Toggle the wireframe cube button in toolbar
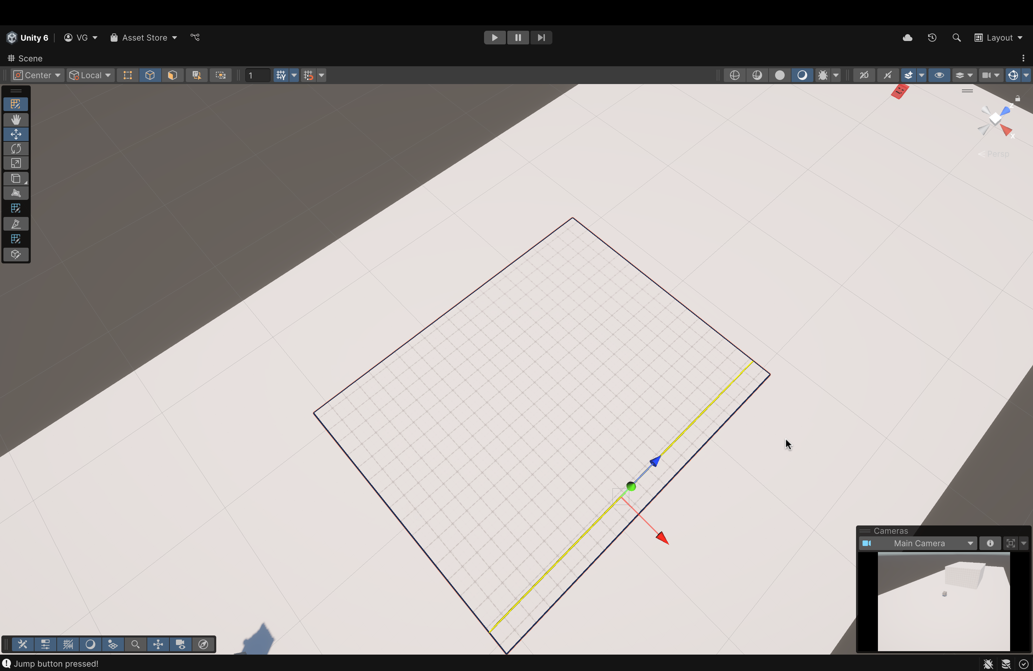This screenshot has height=671, width=1033. click(x=150, y=75)
